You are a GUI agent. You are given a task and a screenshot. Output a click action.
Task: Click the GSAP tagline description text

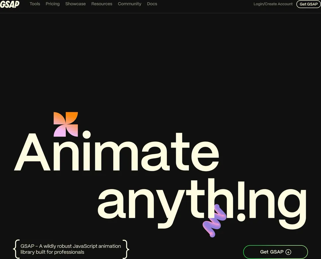70,249
